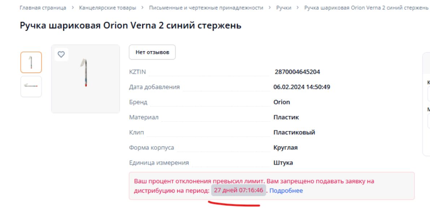Navigate to 'Ручки' breadcrumb
This screenshot has height=219, width=430.
tap(283, 8)
